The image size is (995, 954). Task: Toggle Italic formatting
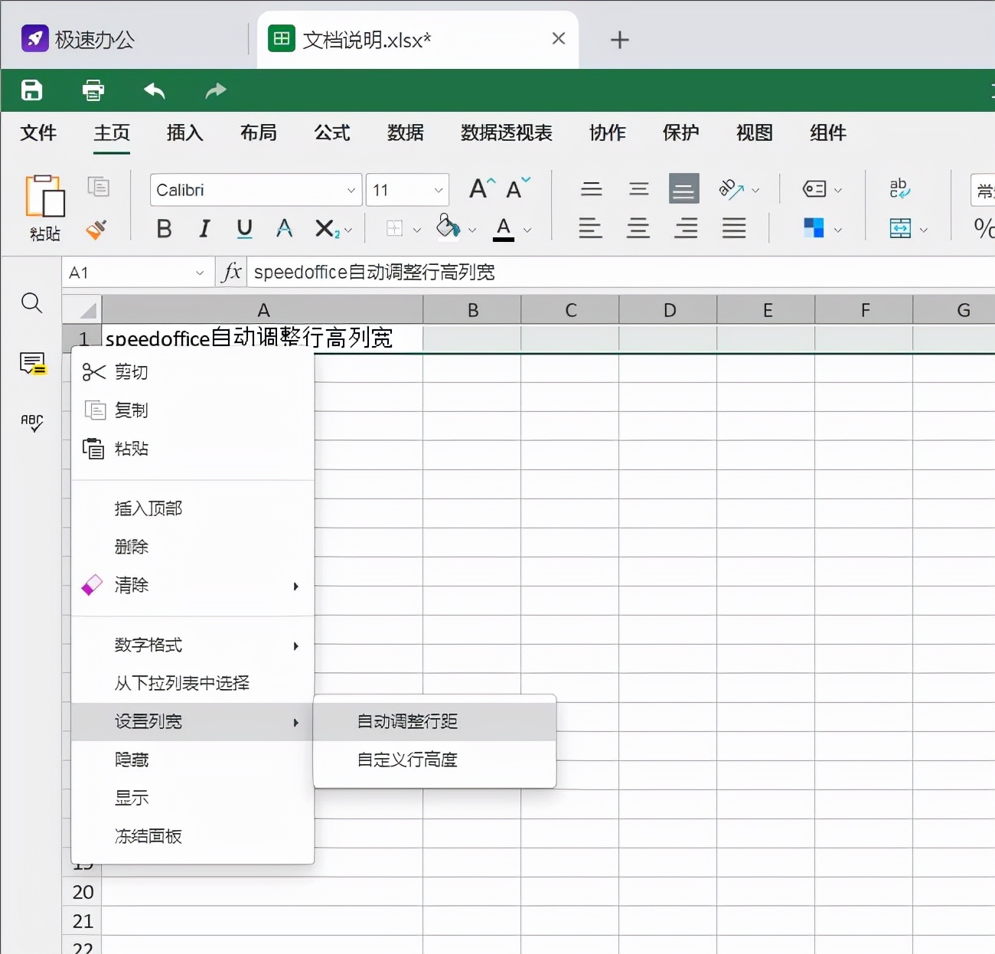pyautogui.click(x=204, y=229)
